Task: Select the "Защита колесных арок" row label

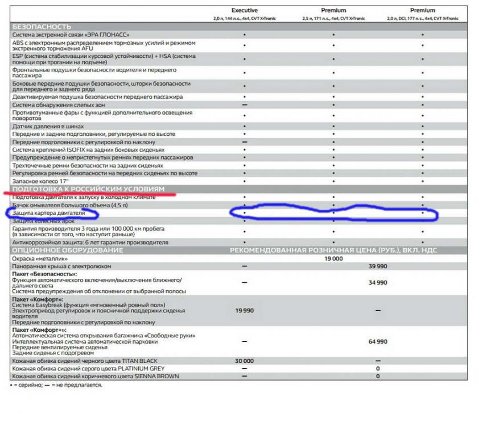Action: click(43, 221)
